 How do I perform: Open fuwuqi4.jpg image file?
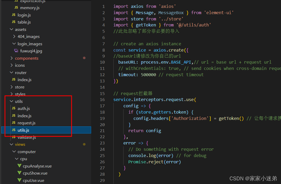click(31, 51)
